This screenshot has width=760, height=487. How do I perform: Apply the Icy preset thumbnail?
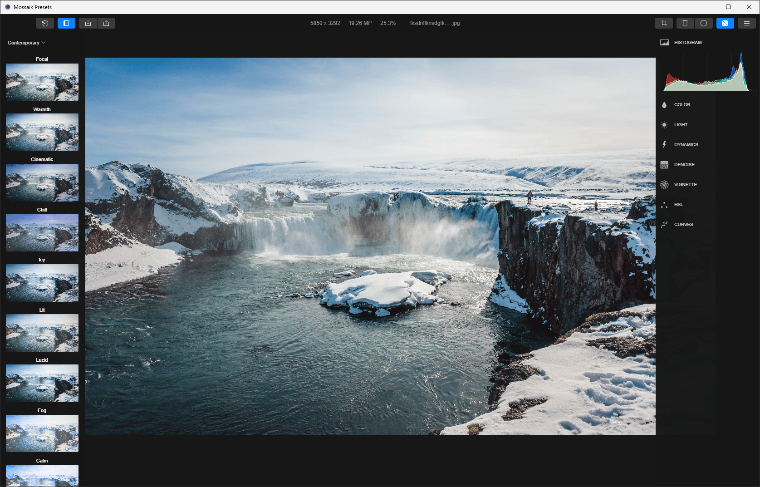click(42, 283)
